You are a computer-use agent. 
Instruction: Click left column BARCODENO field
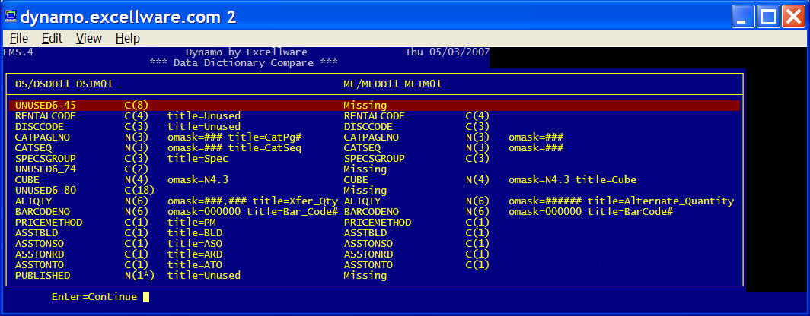[x=43, y=212]
